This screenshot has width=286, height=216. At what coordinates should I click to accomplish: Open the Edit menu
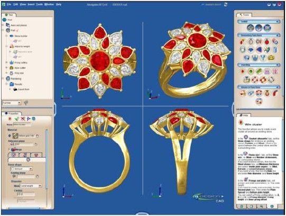pyautogui.click(x=15, y=4)
